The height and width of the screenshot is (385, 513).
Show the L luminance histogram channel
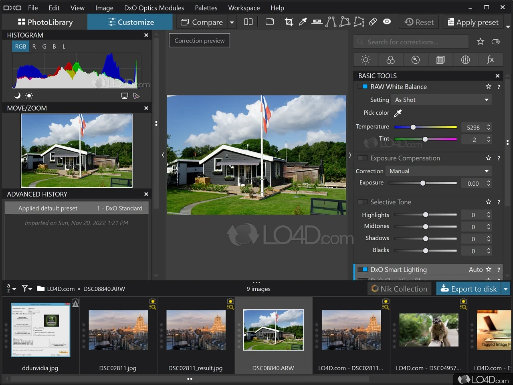64,47
